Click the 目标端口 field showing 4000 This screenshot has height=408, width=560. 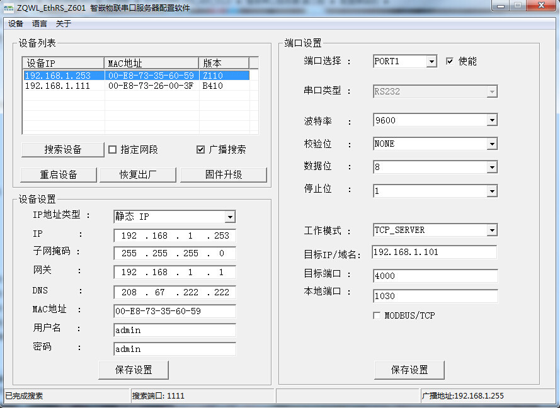point(435,276)
